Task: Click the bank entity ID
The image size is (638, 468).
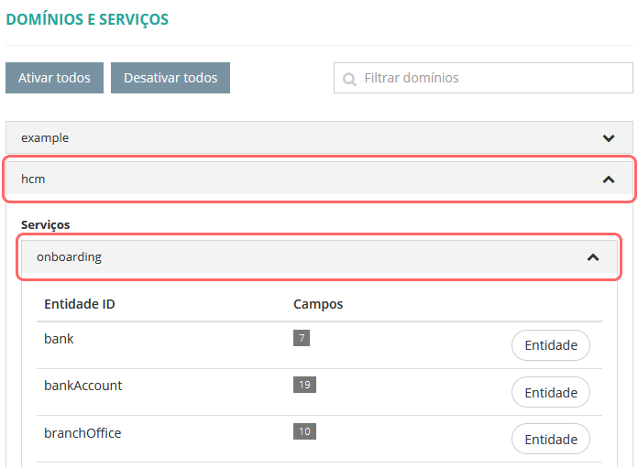Action: coord(59,339)
